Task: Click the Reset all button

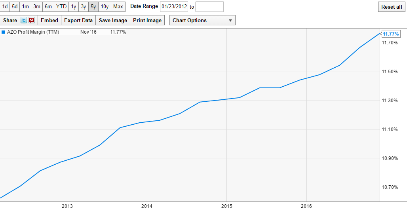Action: pos(392,7)
